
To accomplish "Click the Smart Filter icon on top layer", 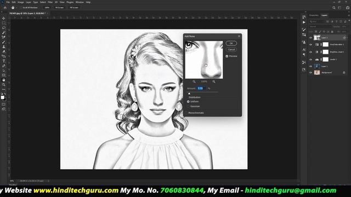I will coord(344,38).
